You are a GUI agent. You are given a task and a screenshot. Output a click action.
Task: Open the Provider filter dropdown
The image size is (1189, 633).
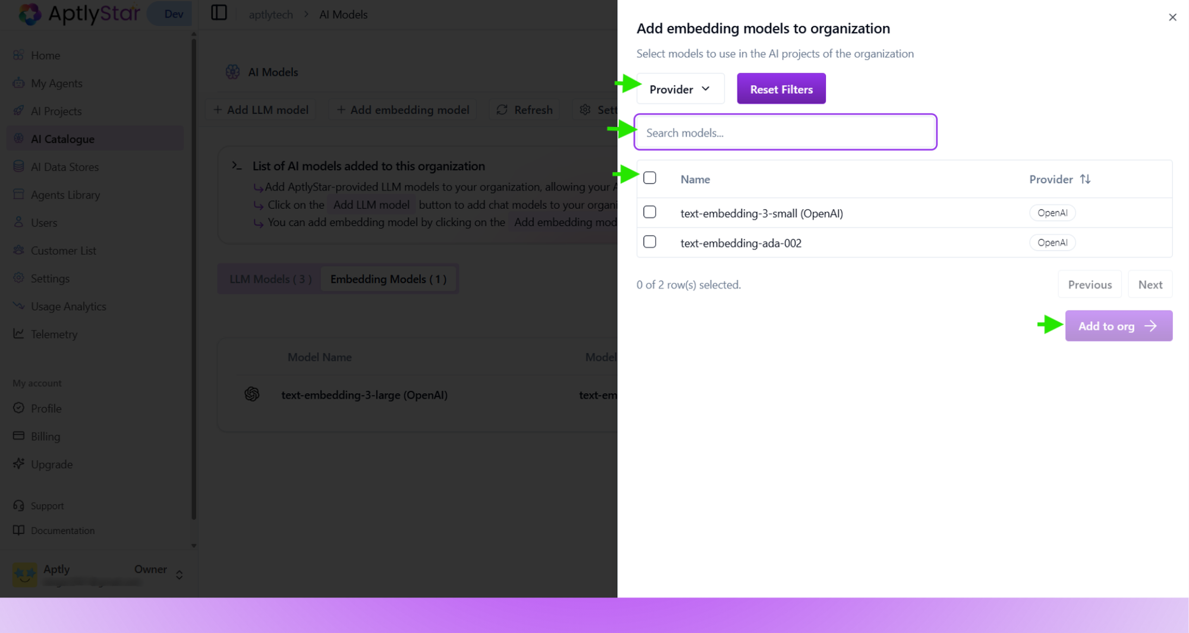[680, 88]
